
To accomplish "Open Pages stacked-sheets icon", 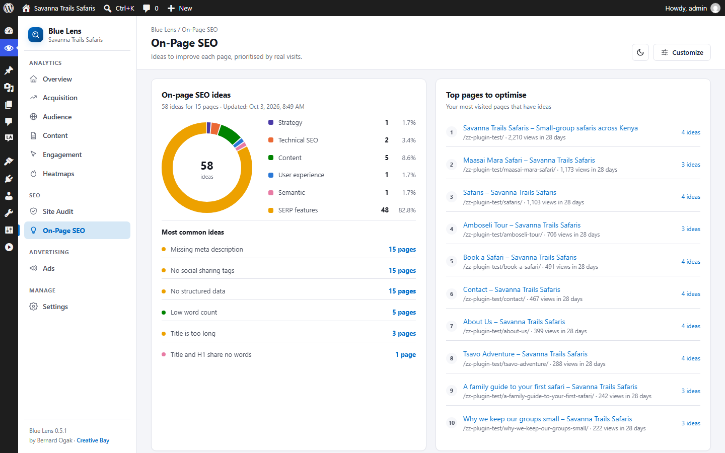I will coord(9,105).
